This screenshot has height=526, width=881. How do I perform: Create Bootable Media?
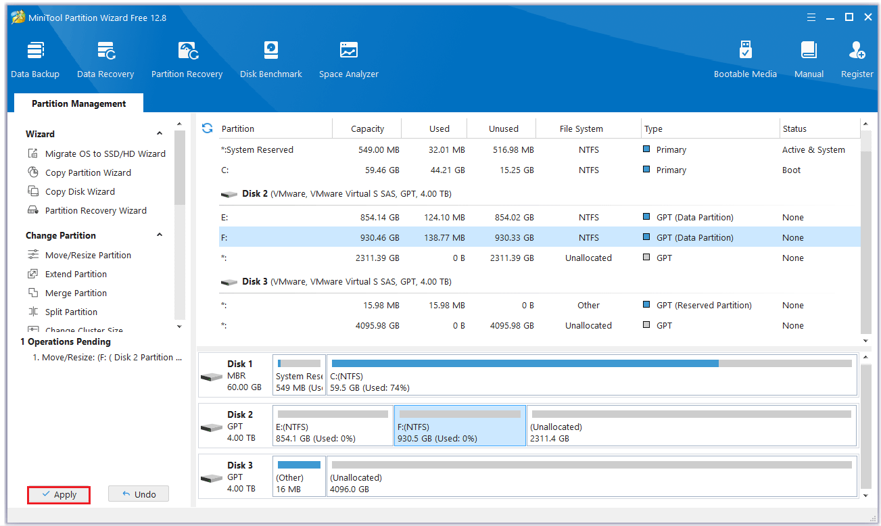click(745, 59)
